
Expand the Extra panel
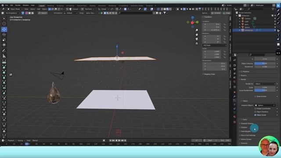(244, 119)
